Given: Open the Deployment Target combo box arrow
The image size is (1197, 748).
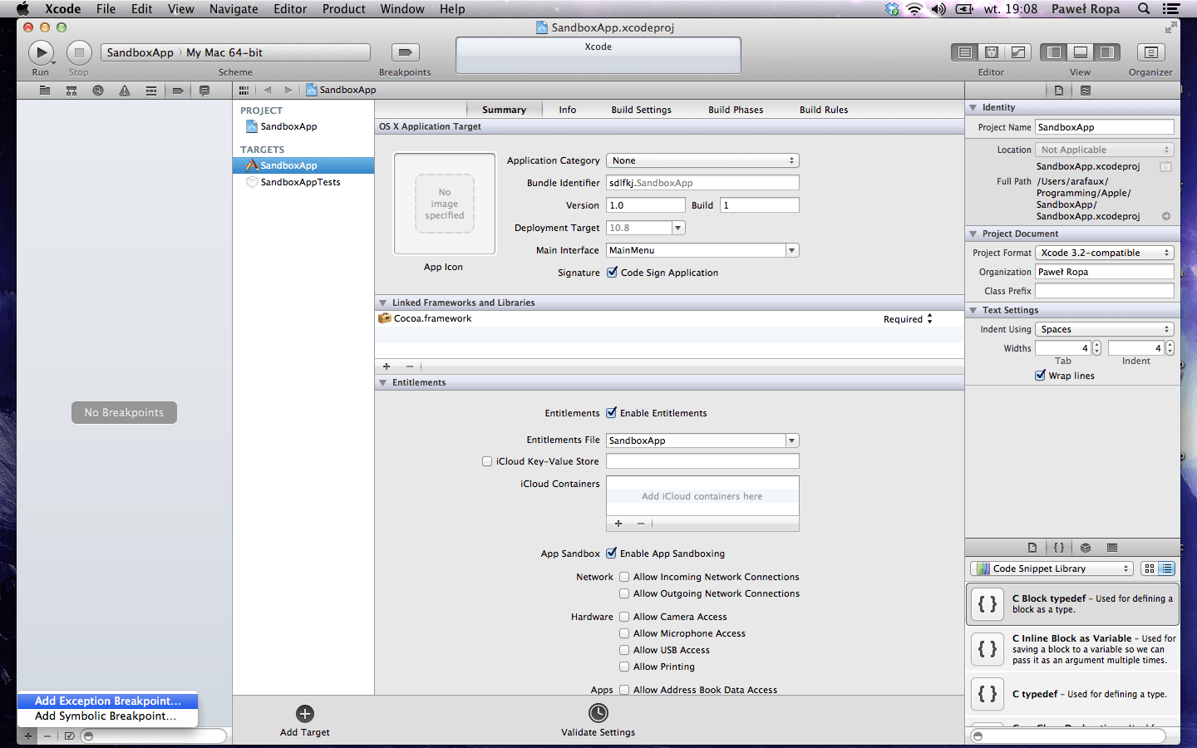Looking at the screenshot, I should (678, 228).
